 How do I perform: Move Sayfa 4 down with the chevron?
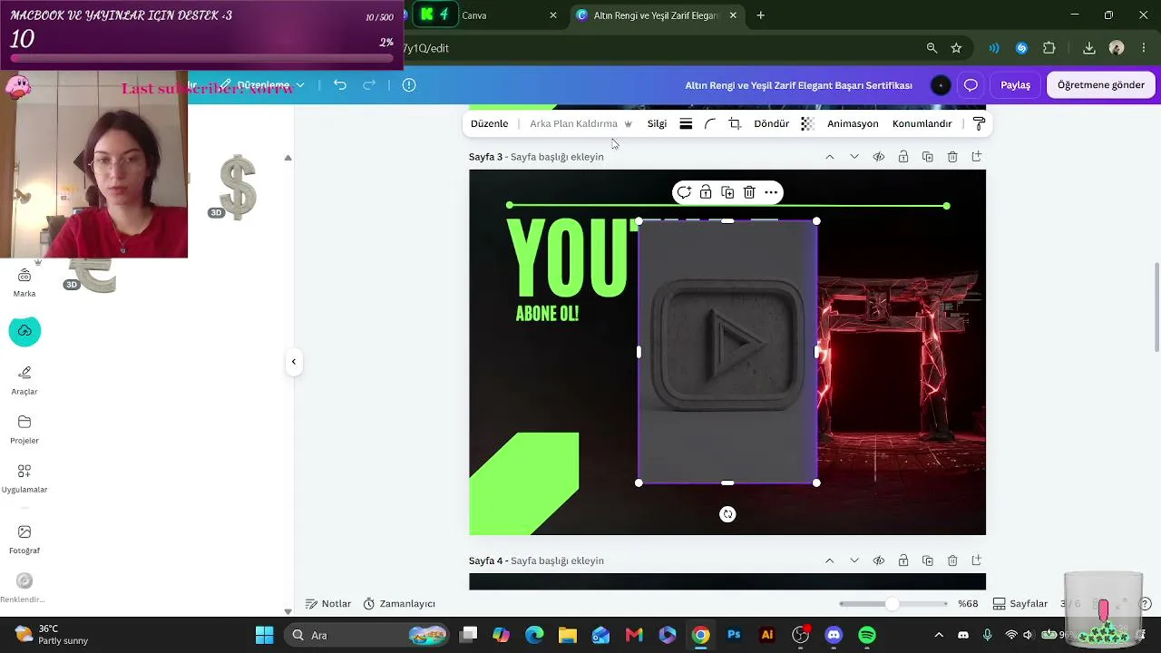(x=854, y=560)
